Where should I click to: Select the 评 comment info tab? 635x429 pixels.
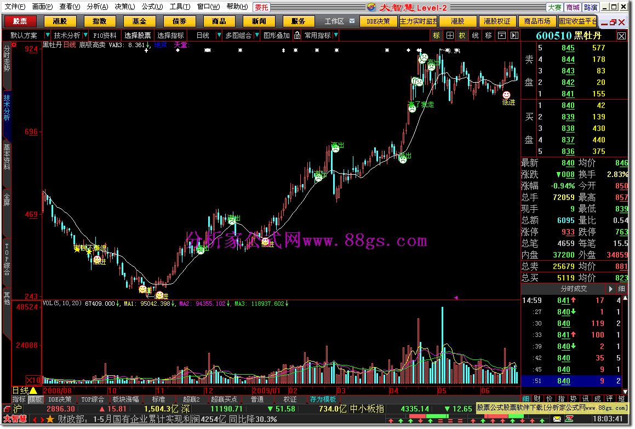point(609,399)
